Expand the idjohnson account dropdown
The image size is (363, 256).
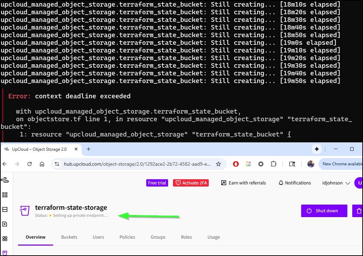coord(336,183)
